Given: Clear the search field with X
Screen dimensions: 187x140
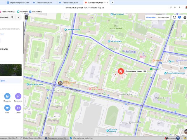Looking at the screenshot, I should tap(18, 17).
